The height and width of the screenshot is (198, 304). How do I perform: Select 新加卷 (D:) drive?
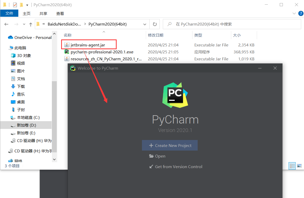[26, 125]
